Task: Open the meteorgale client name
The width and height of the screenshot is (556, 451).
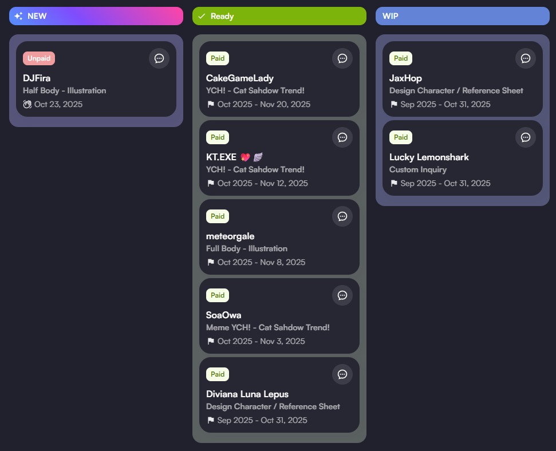Action: (x=231, y=236)
